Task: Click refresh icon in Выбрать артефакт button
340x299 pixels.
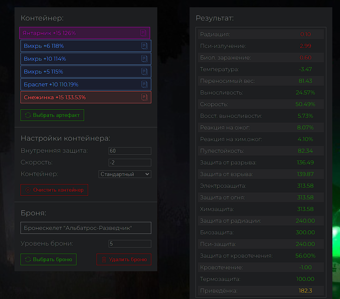Action: 28,115
